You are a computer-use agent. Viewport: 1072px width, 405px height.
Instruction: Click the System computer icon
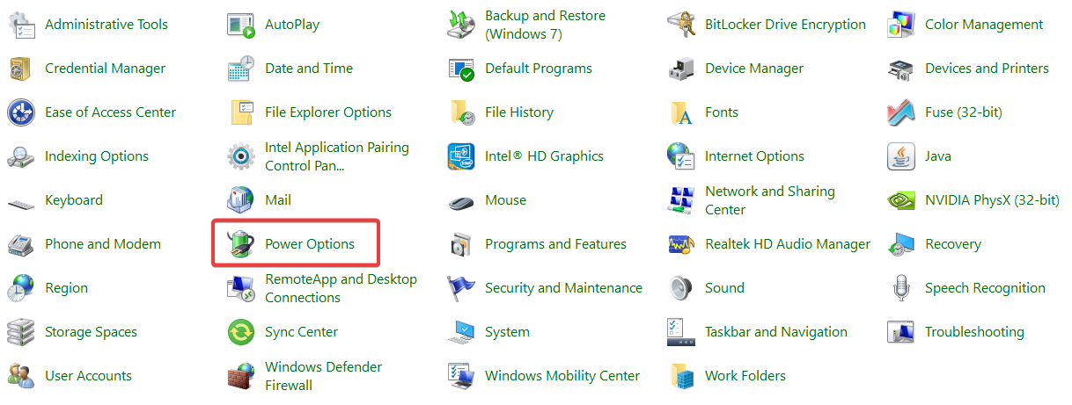461,332
